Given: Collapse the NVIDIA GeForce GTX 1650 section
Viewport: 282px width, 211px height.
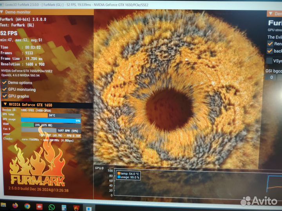Looking at the screenshot, I should [5, 104].
